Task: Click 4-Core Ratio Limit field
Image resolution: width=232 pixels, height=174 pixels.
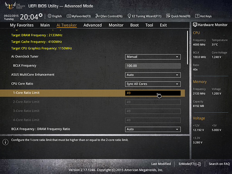Action: [153, 120]
